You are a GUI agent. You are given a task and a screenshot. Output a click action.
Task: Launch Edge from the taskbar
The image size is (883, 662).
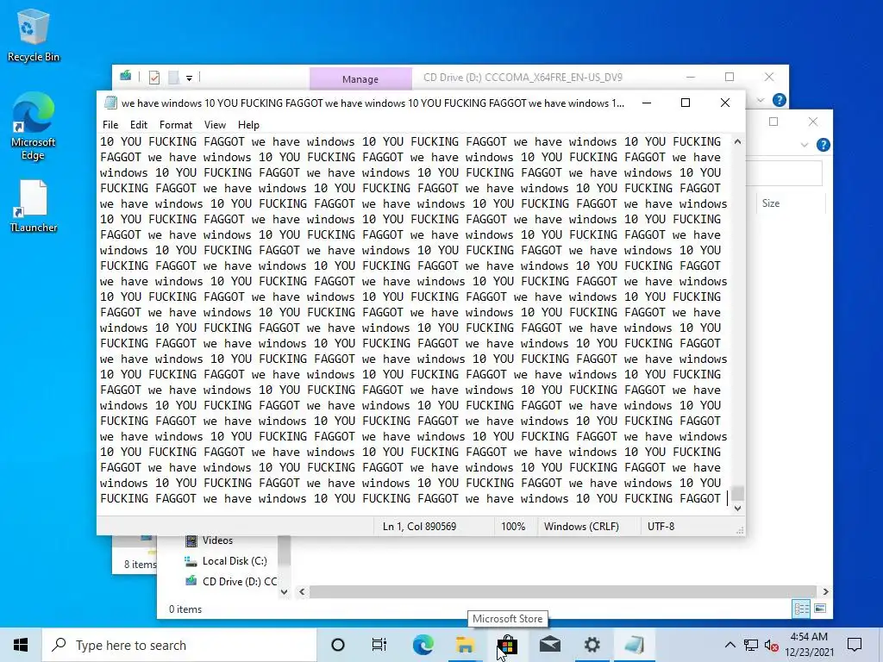pos(423,645)
